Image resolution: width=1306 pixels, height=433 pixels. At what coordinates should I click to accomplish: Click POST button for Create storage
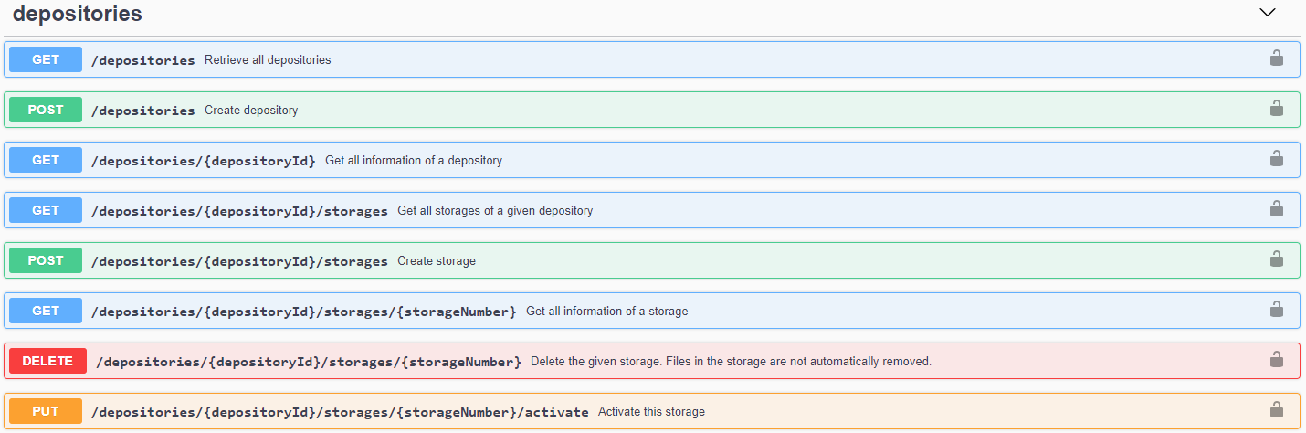pos(46,261)
